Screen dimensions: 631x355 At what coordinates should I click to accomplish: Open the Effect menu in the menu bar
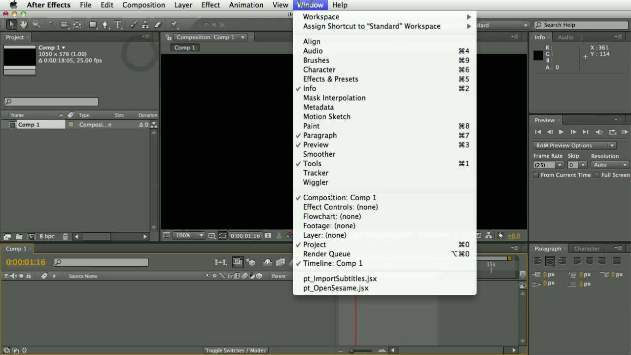click(x=210, y=5)
